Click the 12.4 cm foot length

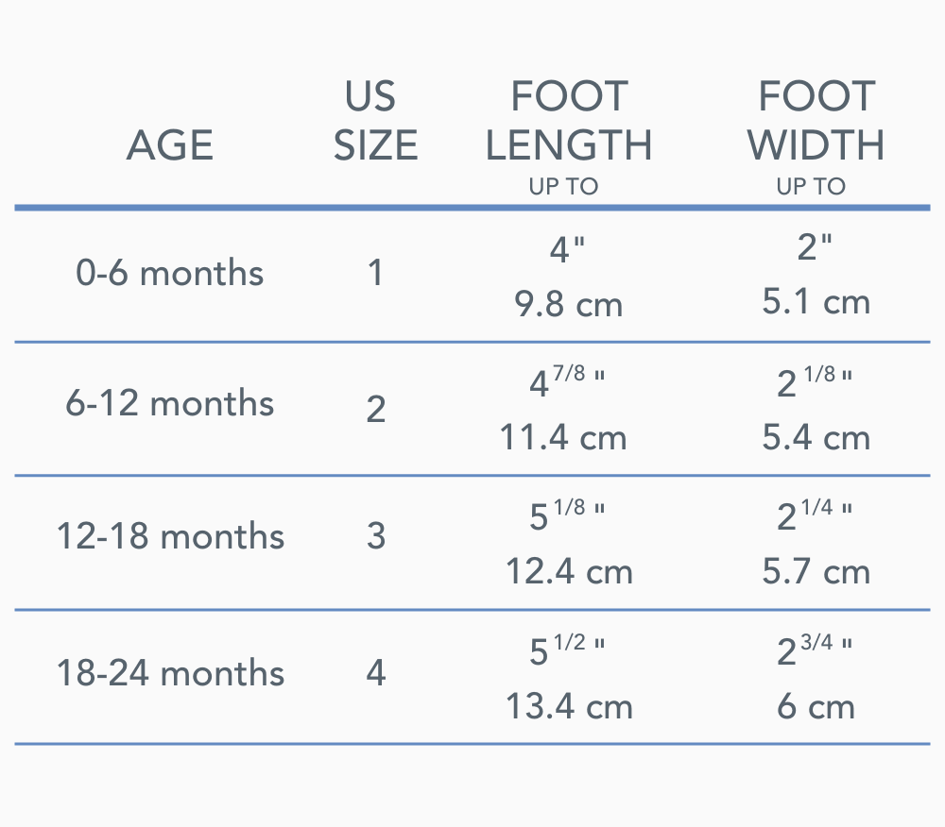coord(569,572)
